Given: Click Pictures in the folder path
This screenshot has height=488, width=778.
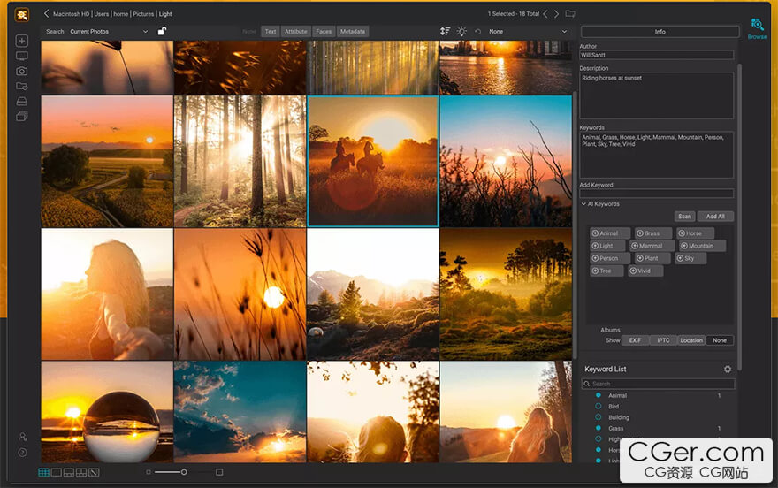Looking at the screenshot, I should click(x=143, y=14).
